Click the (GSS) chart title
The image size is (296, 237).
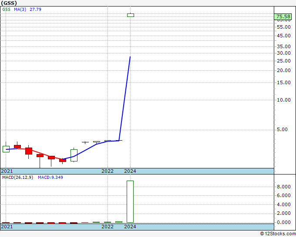coord(9,3)
